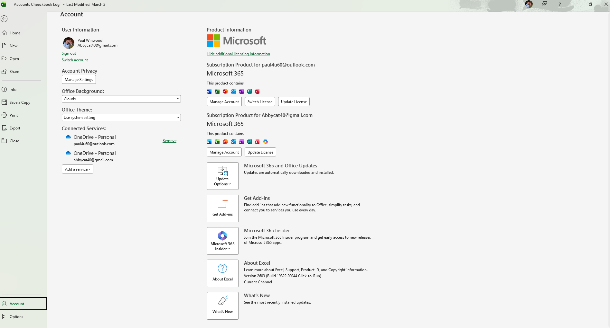The height and width of the screenshot is (328, 610).
Task: Expand the Add a service dropdown
Action: [78, 169]
